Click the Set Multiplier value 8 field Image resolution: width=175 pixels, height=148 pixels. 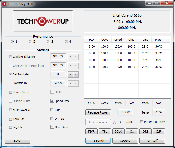point(58,74)
